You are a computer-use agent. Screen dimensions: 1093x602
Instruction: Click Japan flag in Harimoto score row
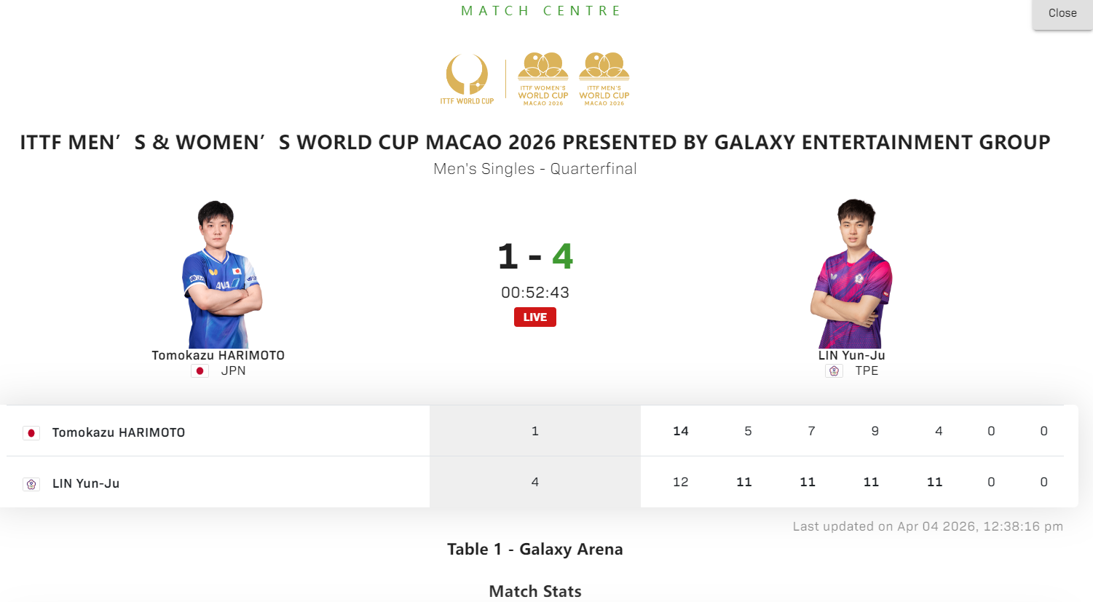31,433
